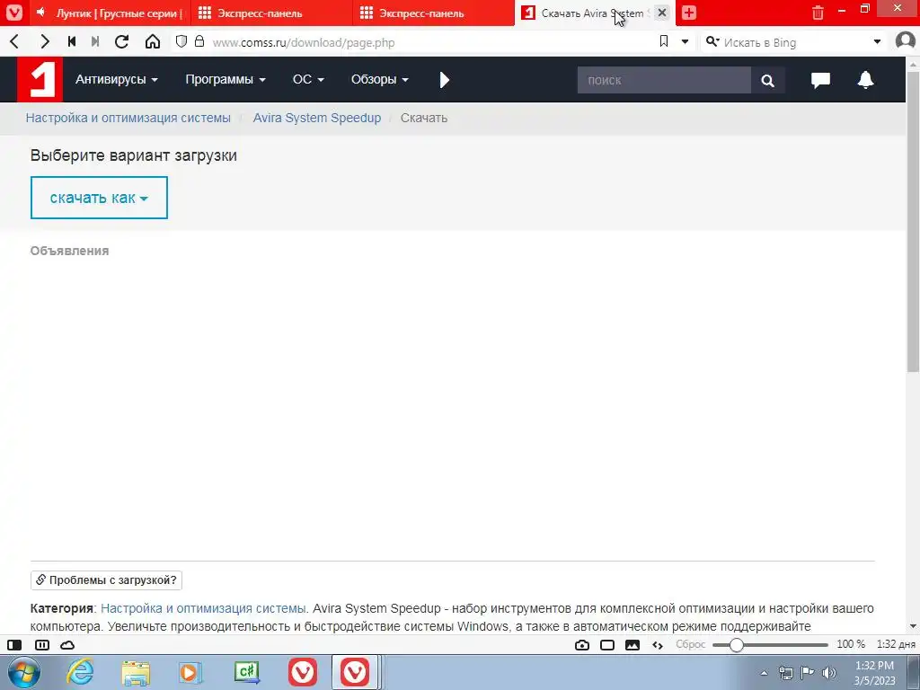Click the Сброс zoom reset button
The height and width of the screenshot is (690, 920).
click(690, 644)
